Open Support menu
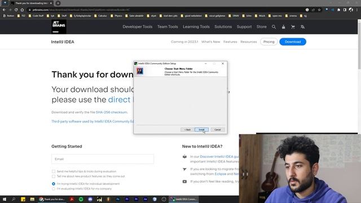 point(244,27)
